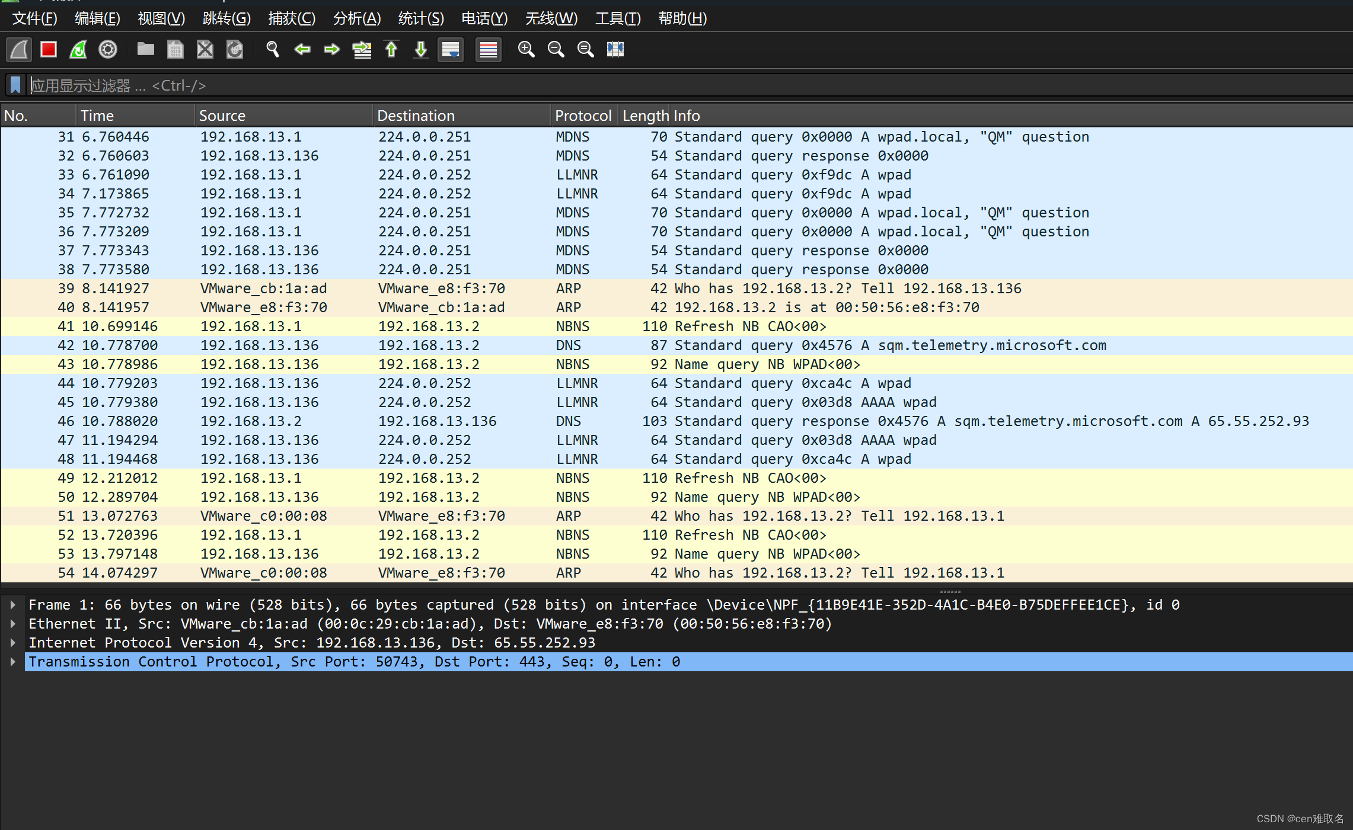Open the 统计(S) menu
The height and width of the screenshot is (830, 1353).
point(420,18)
